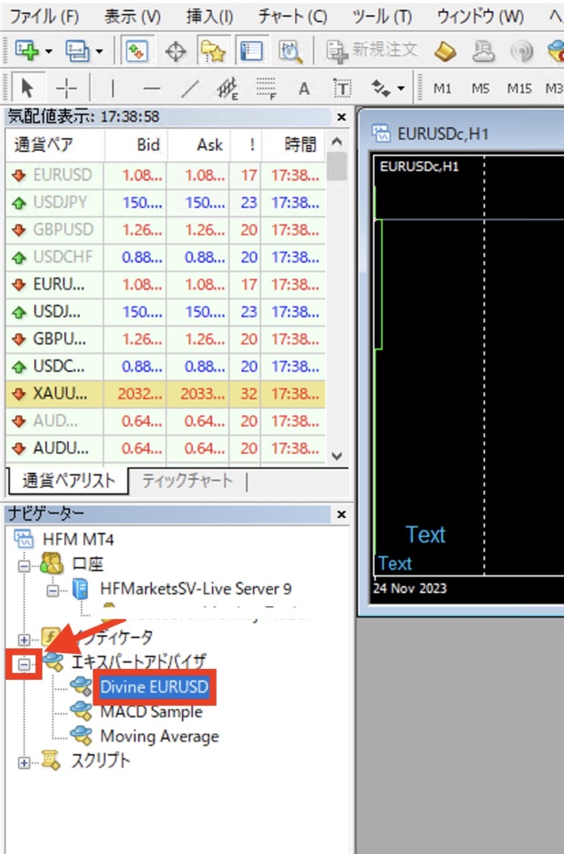Select the text A tool
Viewport: 564px width, 854px height.
304,88
